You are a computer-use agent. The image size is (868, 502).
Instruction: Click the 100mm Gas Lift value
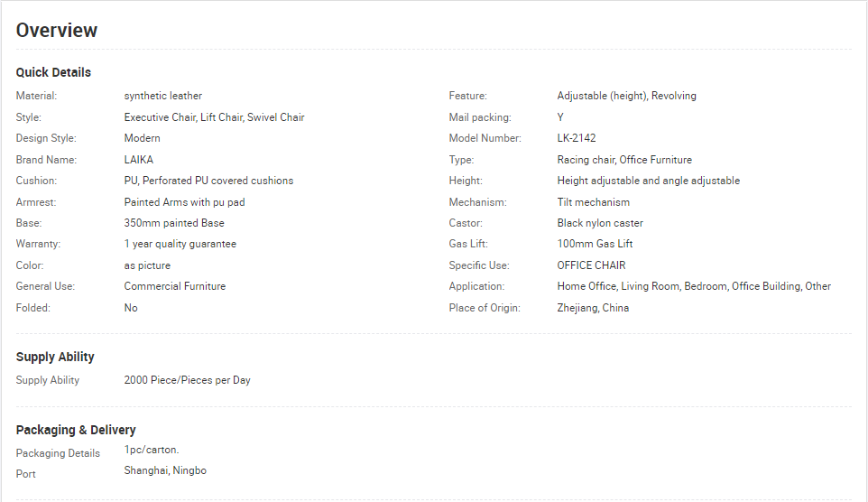pos(595,244)
